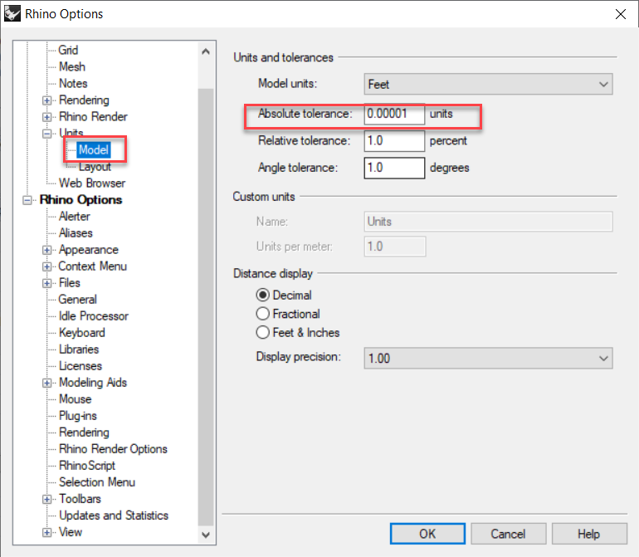This screenshot has height=557, width=639.
Task: Select the Modeling Aids tree label
Action: [93, 383]
